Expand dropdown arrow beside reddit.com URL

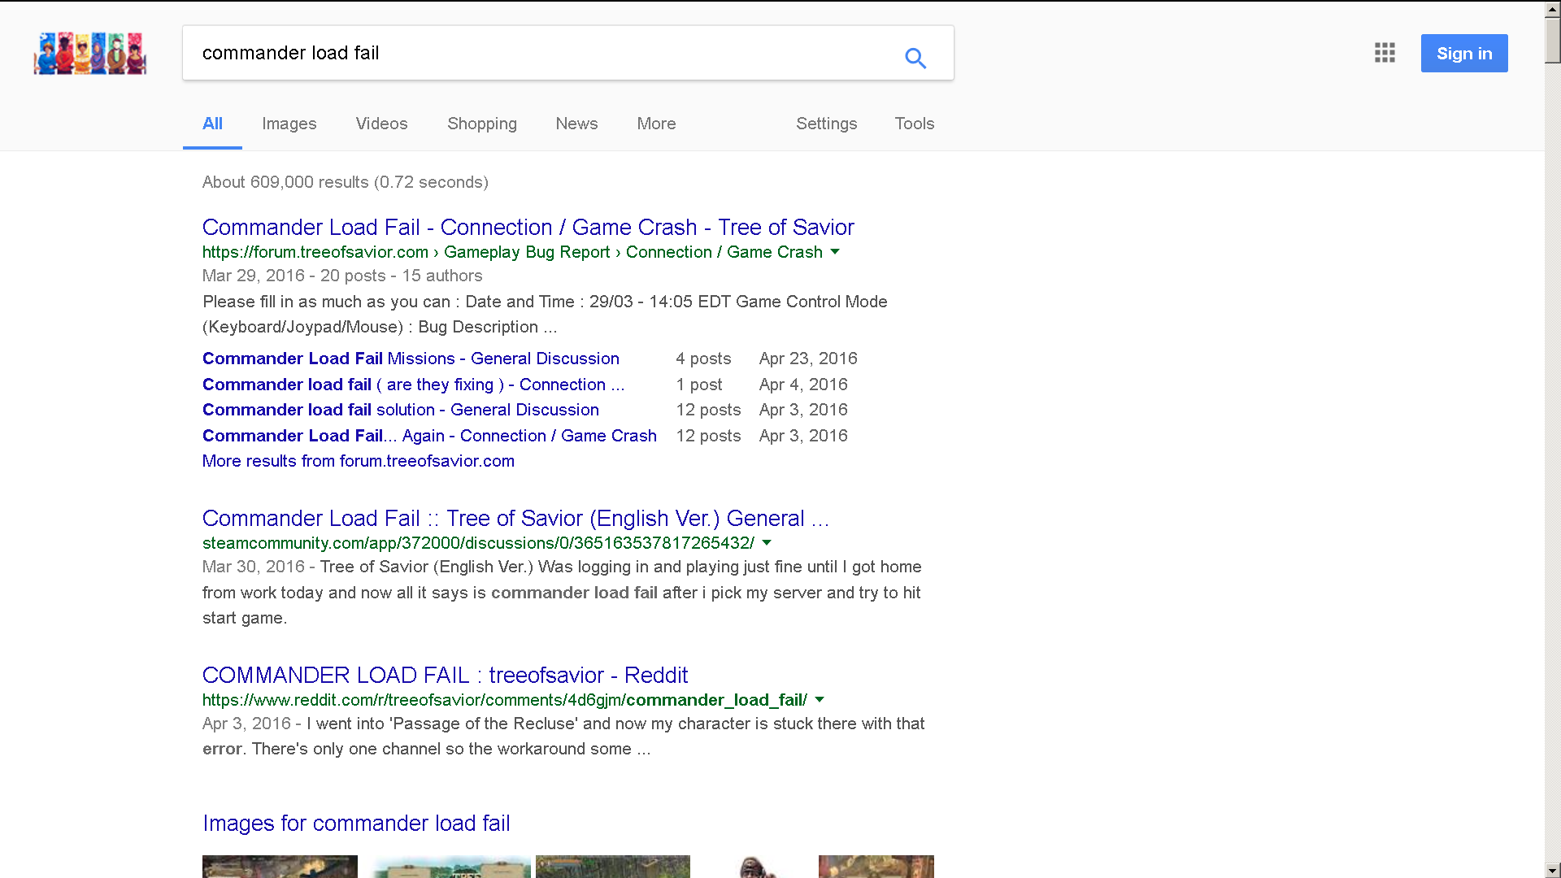[820, 699]
